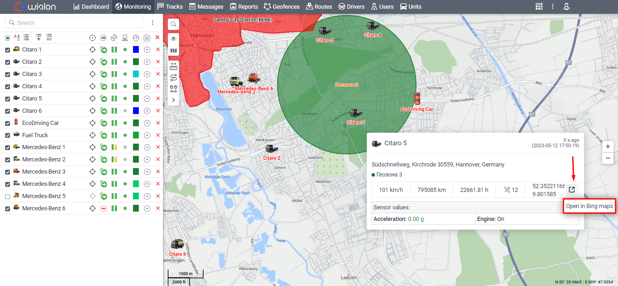The image size is (618, 286).
Task: Click the distance ruler tool on the map
Action: pyautogui.click(x=173, y=66)
